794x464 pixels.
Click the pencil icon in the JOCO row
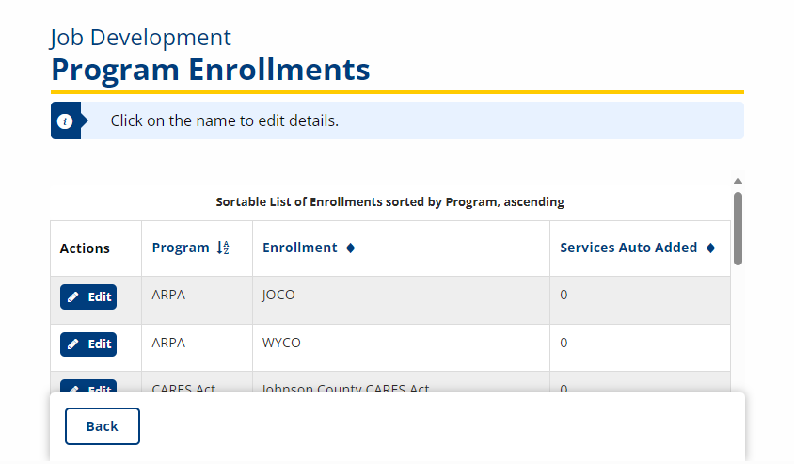tap(73, 297)
